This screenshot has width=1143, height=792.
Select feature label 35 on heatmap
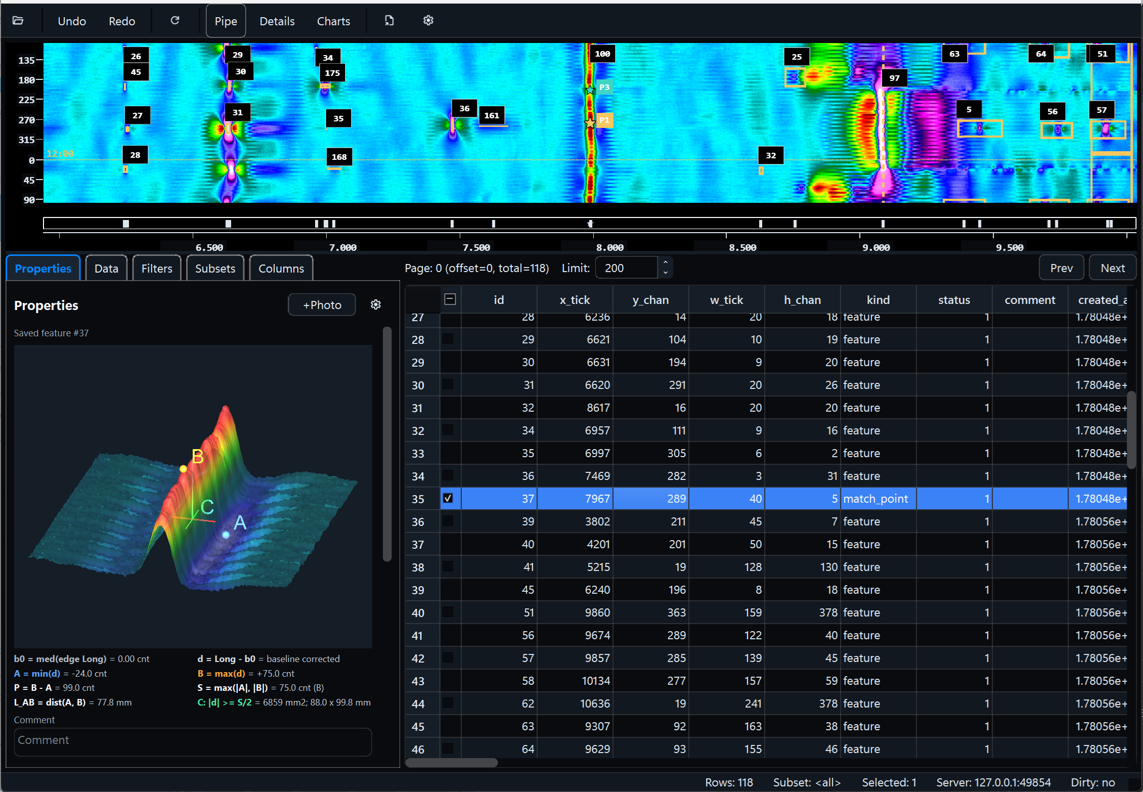pyautogui.click(x=338, y=118)
